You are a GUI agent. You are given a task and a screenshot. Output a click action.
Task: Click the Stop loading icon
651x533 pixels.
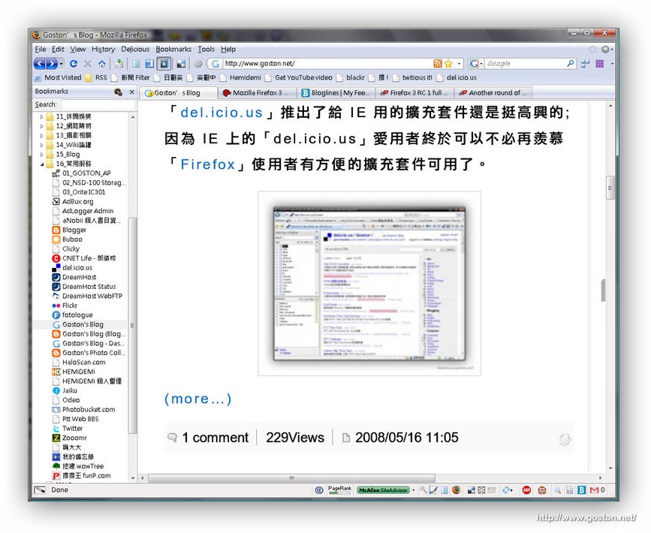(87, 64)
